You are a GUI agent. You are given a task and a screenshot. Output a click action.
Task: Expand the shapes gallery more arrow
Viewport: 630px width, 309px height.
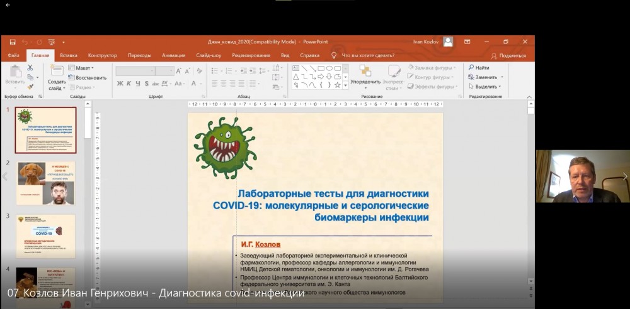click(345, 85)
